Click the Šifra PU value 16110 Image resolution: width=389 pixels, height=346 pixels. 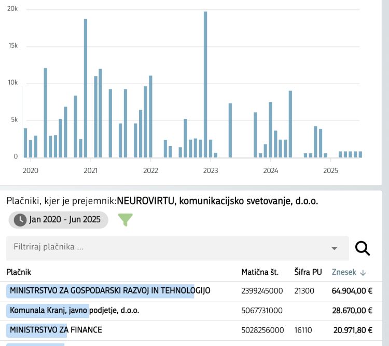(304, 330)
